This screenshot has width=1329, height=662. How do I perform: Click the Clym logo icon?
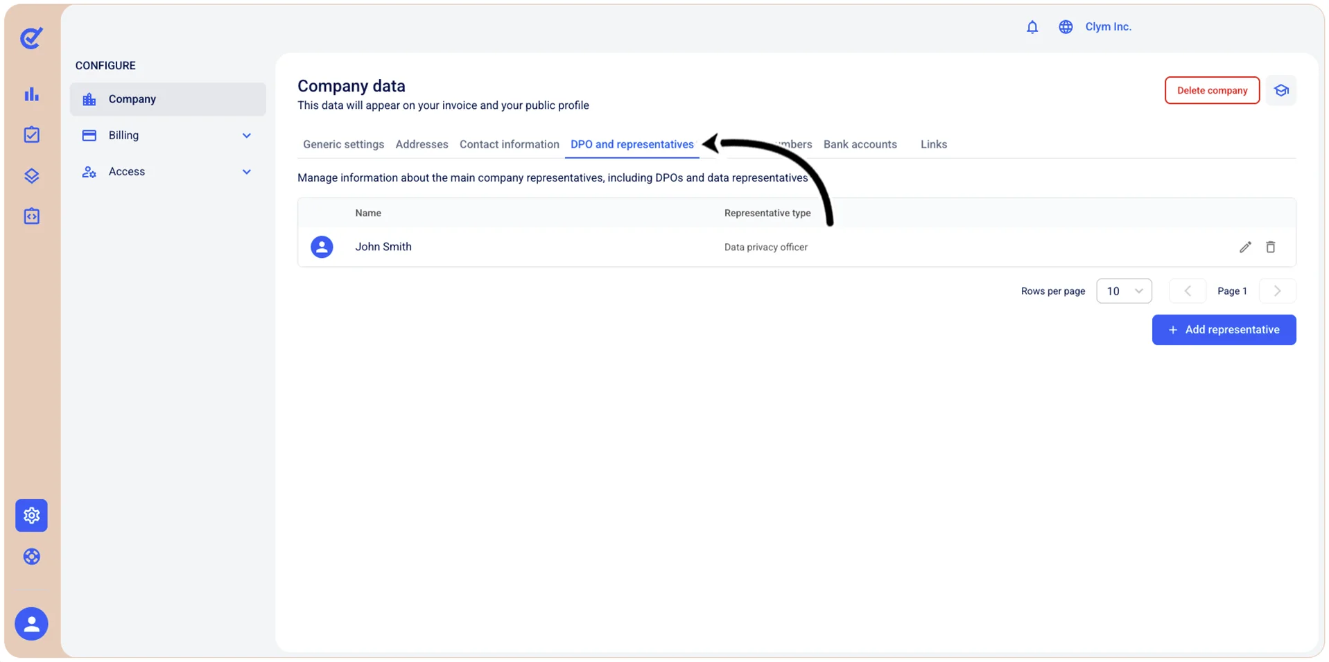pos(31,37)
